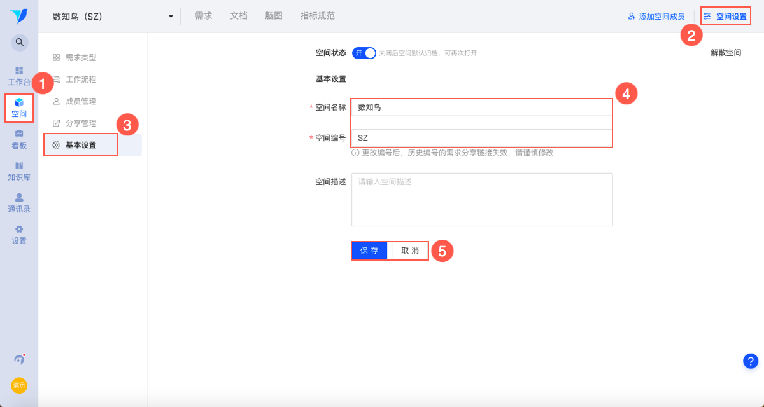Click the 添加空间成员 link
The width and height of the screenshot is (764, 407).
tap(656, 17)
